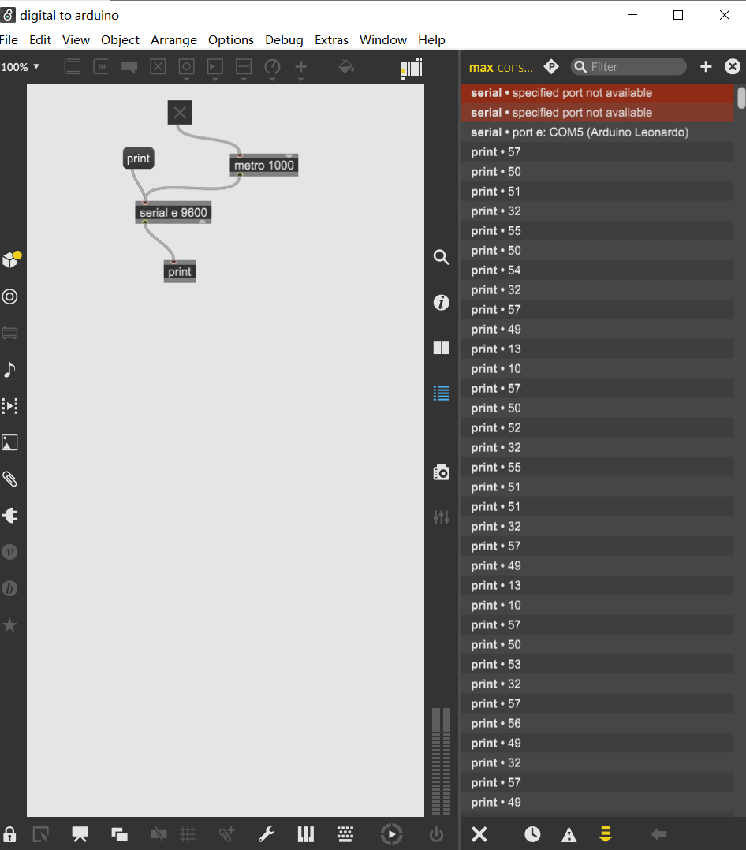746x850 pixels.
Task: Clear the console with X button
Action: [479, 834]
